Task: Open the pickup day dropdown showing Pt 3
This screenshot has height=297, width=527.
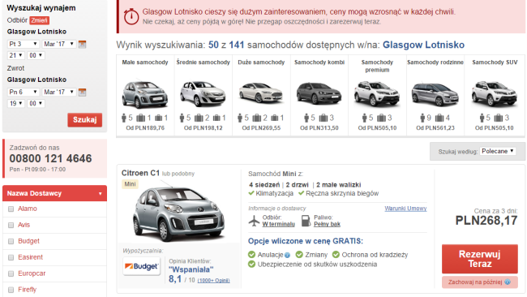Action: pos(24,44)
